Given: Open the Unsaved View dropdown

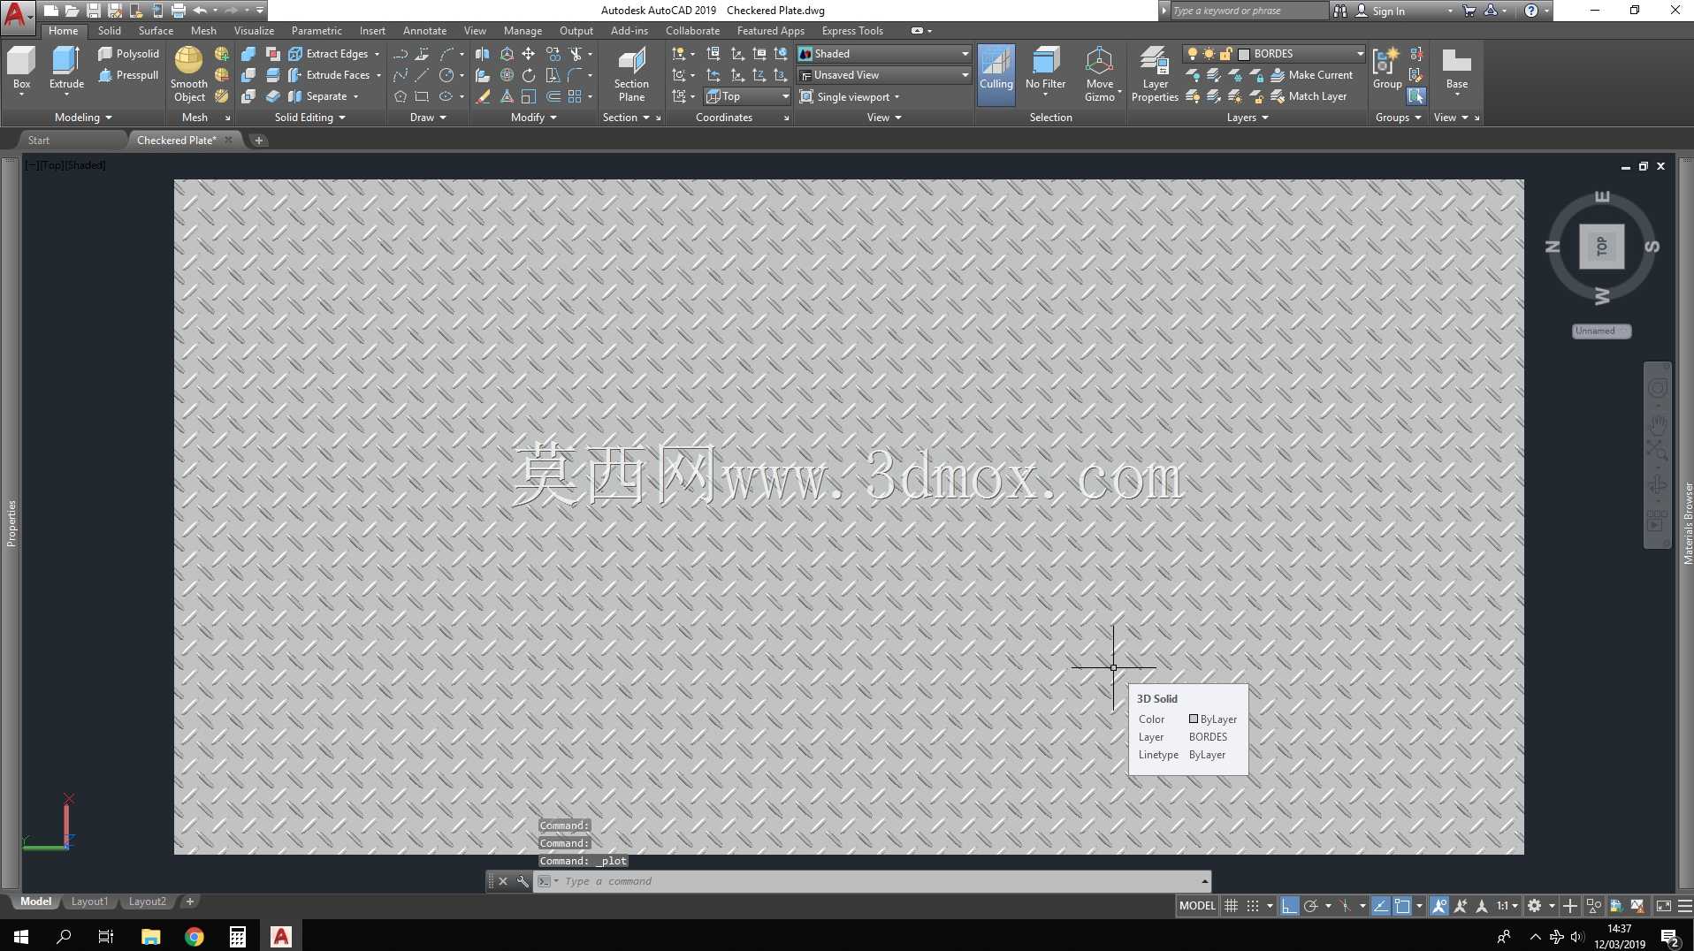Looking at the screenshot, I should 883,75.
